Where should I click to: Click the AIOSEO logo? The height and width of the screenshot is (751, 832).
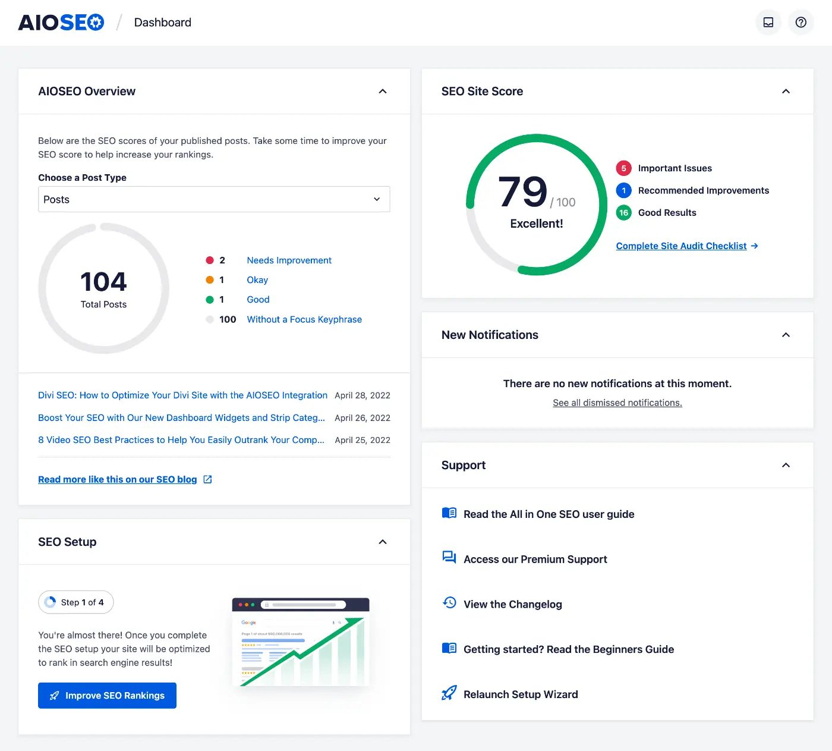61,22
